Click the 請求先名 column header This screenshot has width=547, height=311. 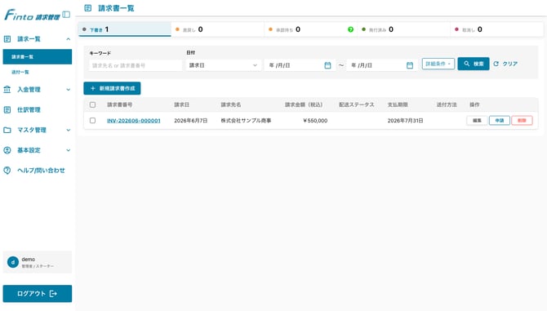(230, 104)
